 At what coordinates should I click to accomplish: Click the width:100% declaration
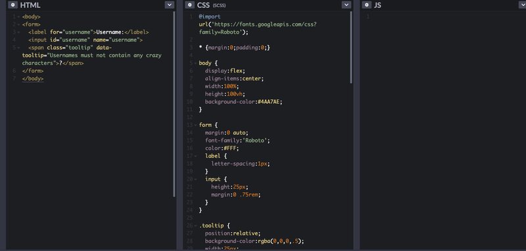click(222, 86)
